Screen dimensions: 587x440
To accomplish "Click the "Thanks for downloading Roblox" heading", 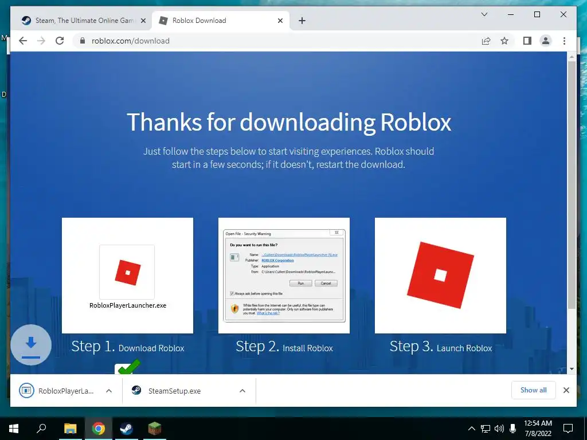I will click(289, 122).
